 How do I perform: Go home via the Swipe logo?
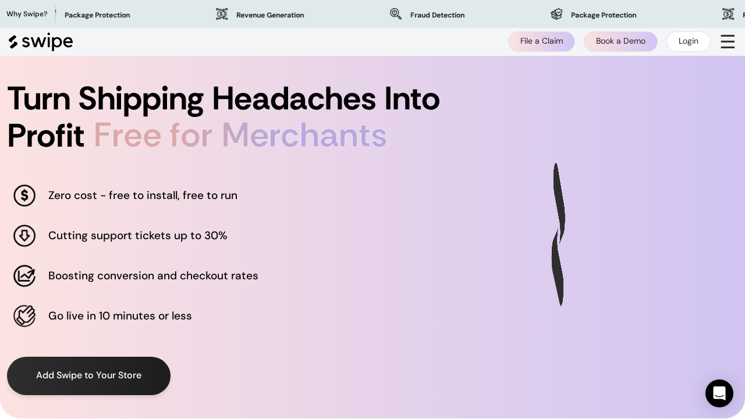[41, 42]
